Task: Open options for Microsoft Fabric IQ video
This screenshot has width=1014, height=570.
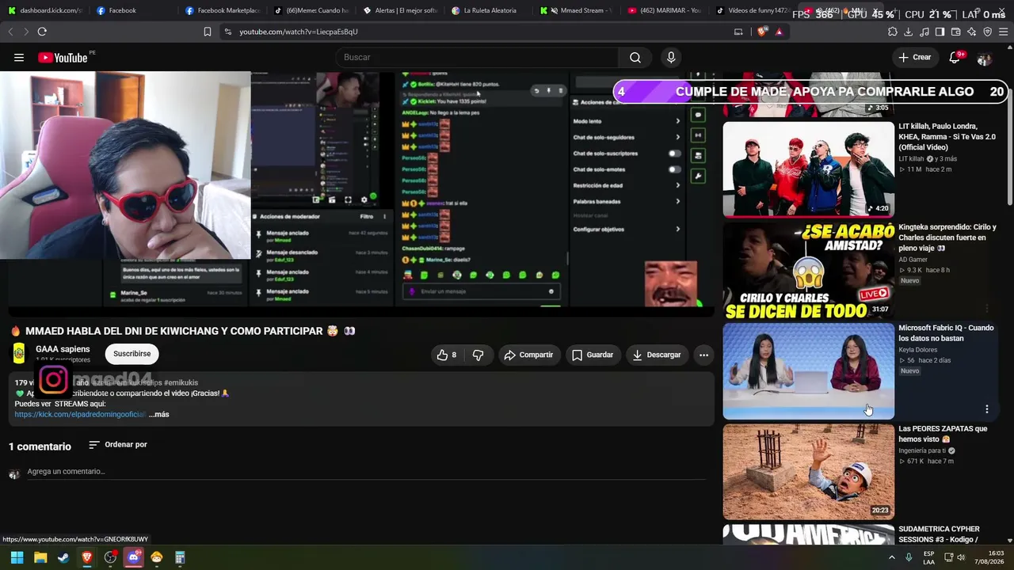Action: tap(986, 409)
